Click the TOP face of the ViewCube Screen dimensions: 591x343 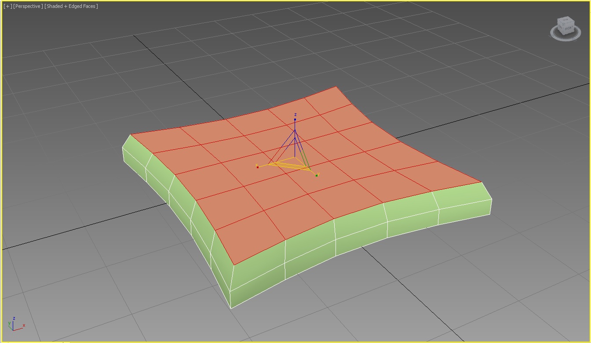pyautogui.click(x=565, y=20)
